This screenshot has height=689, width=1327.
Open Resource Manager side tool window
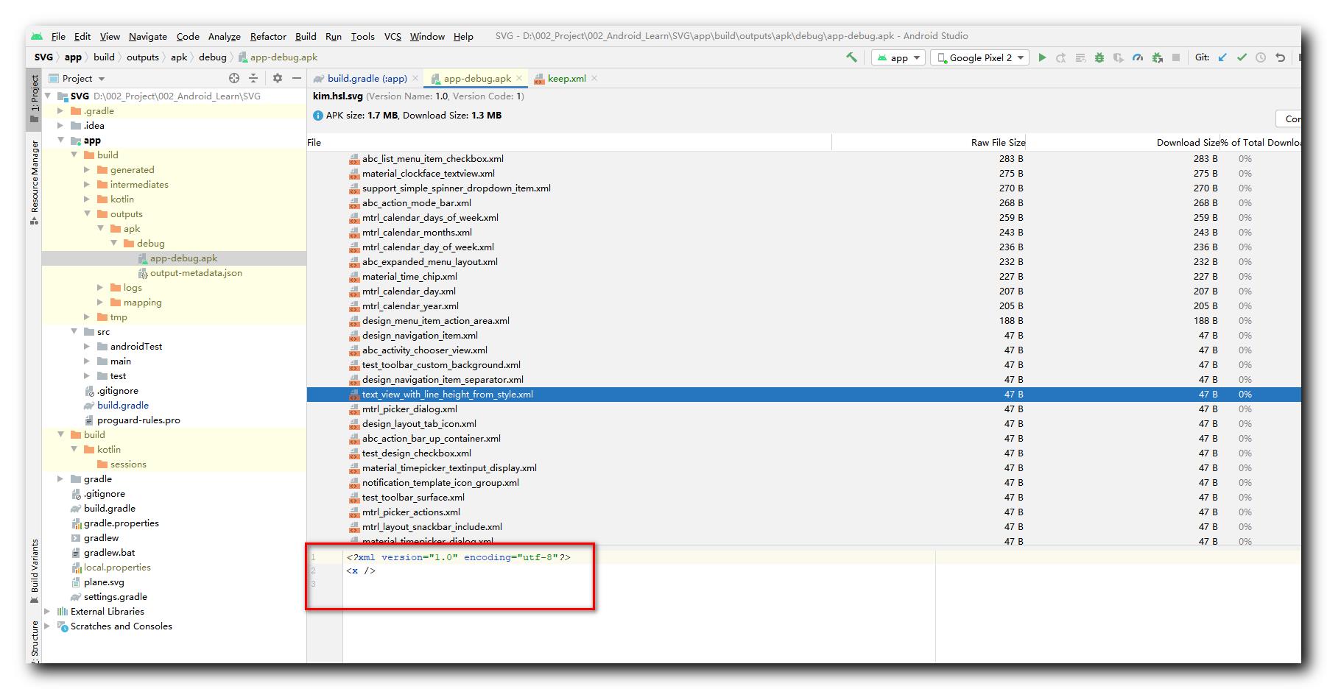click(x=34, y=183)
